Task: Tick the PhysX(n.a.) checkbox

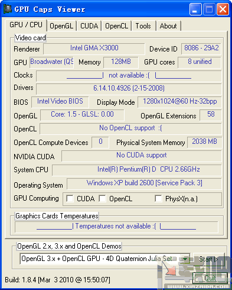Action: click(x=158, y=199)
